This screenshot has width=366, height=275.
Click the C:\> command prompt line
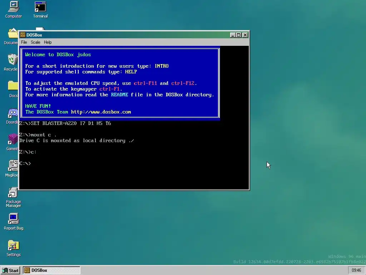(x=25, y=163)
